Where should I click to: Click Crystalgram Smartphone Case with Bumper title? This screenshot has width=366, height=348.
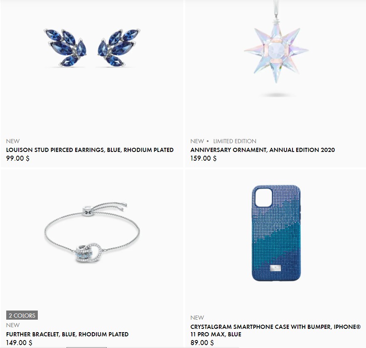275,331
